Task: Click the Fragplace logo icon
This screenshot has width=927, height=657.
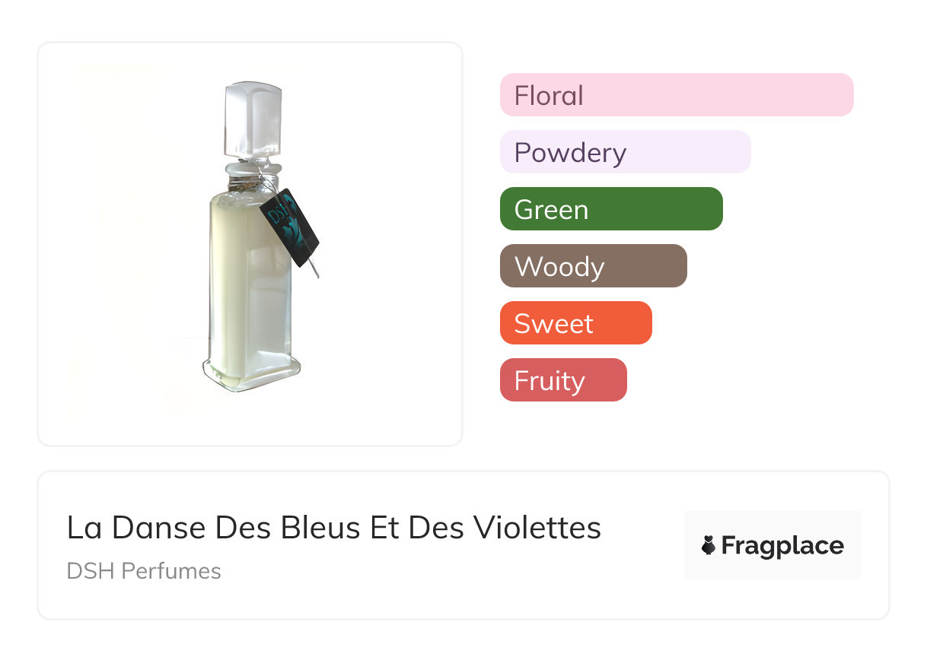Action: tap(709, 546)
